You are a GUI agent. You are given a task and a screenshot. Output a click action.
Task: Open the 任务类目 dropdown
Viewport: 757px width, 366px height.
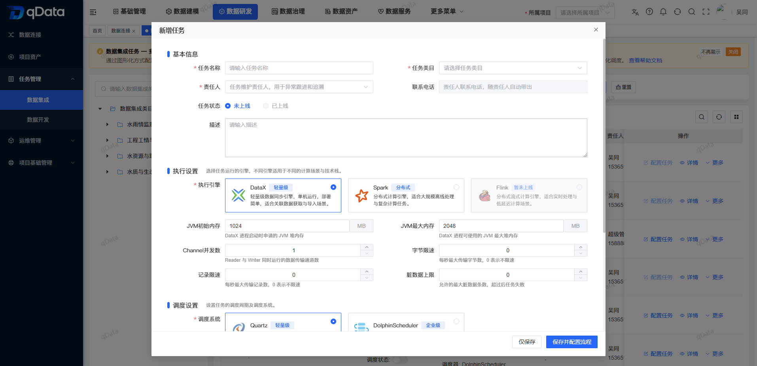pyautogui.click(x=513, y=68)
